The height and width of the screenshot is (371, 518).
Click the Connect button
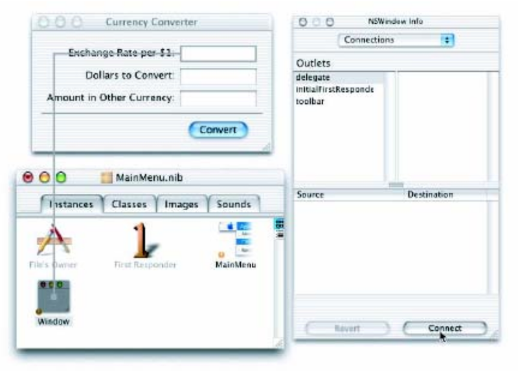(x=444, y=328)
